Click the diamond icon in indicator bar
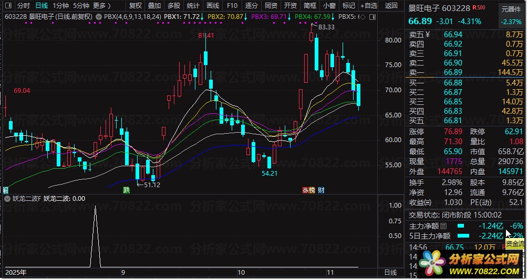Screen dimensions: 528x280 (x=363, y=17)
